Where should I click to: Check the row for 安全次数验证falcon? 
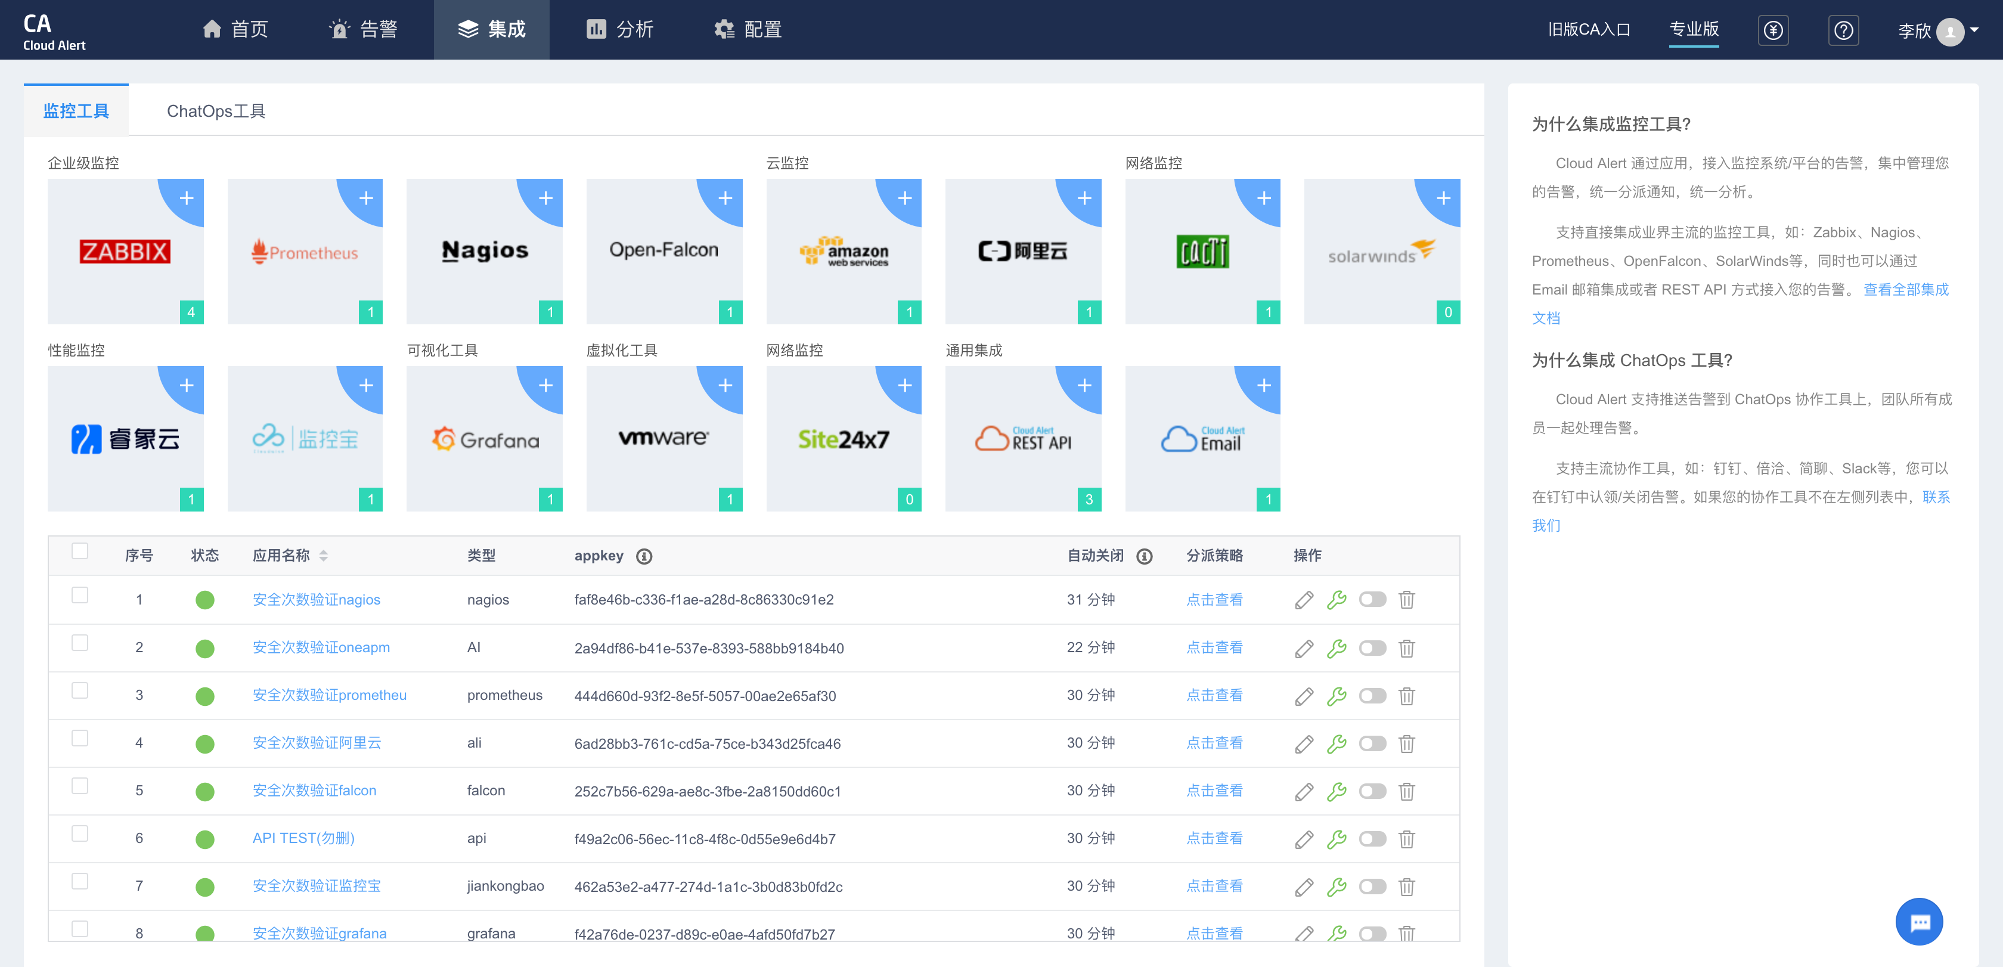(x=79, y=786)
